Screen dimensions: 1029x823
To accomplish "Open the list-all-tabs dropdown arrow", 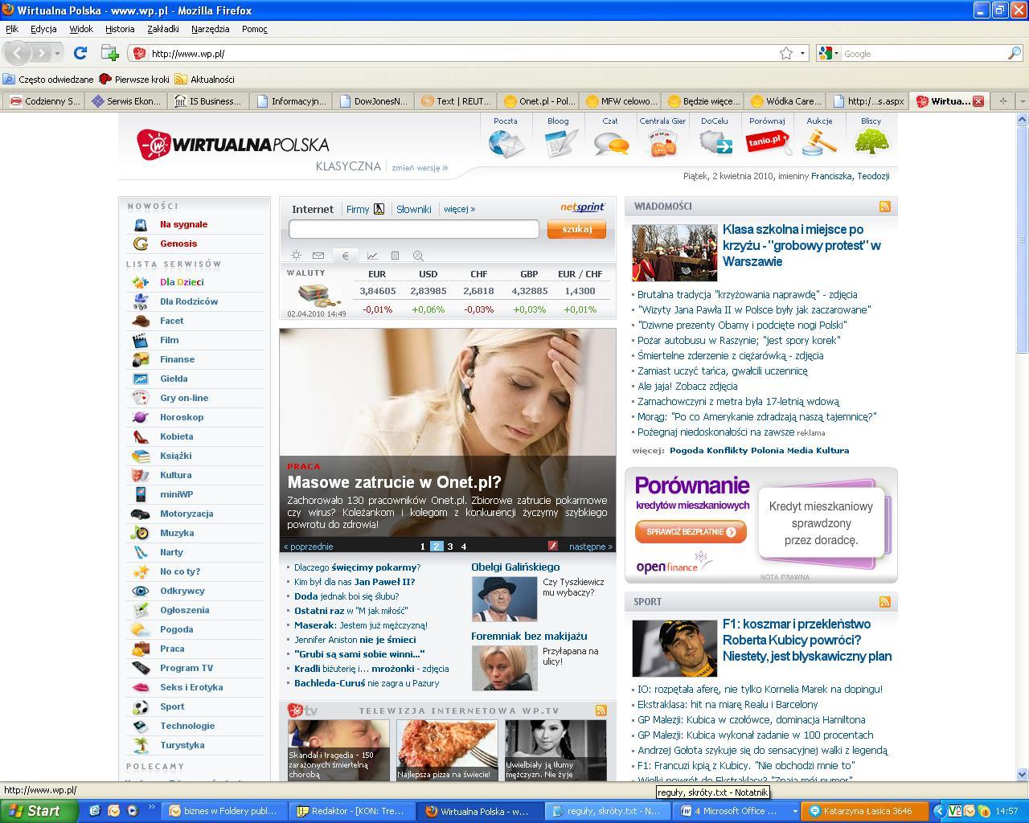I will point(1022,101).
